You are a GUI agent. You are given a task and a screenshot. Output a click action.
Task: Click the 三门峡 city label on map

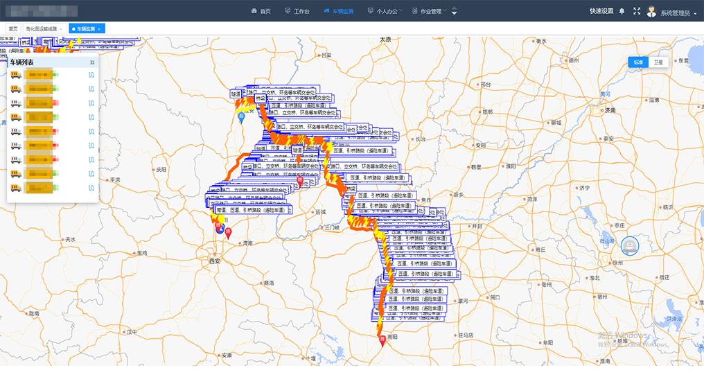[331, 227]
